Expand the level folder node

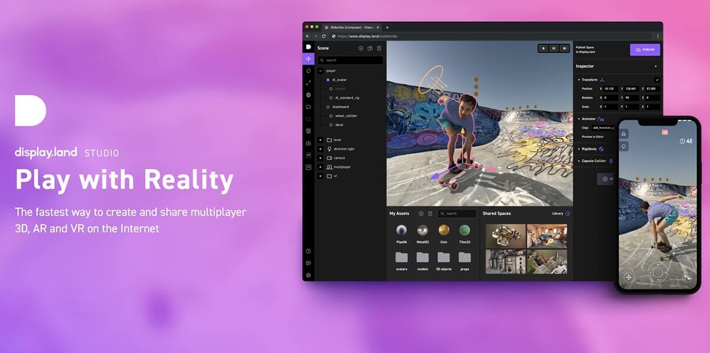point(320,140)
